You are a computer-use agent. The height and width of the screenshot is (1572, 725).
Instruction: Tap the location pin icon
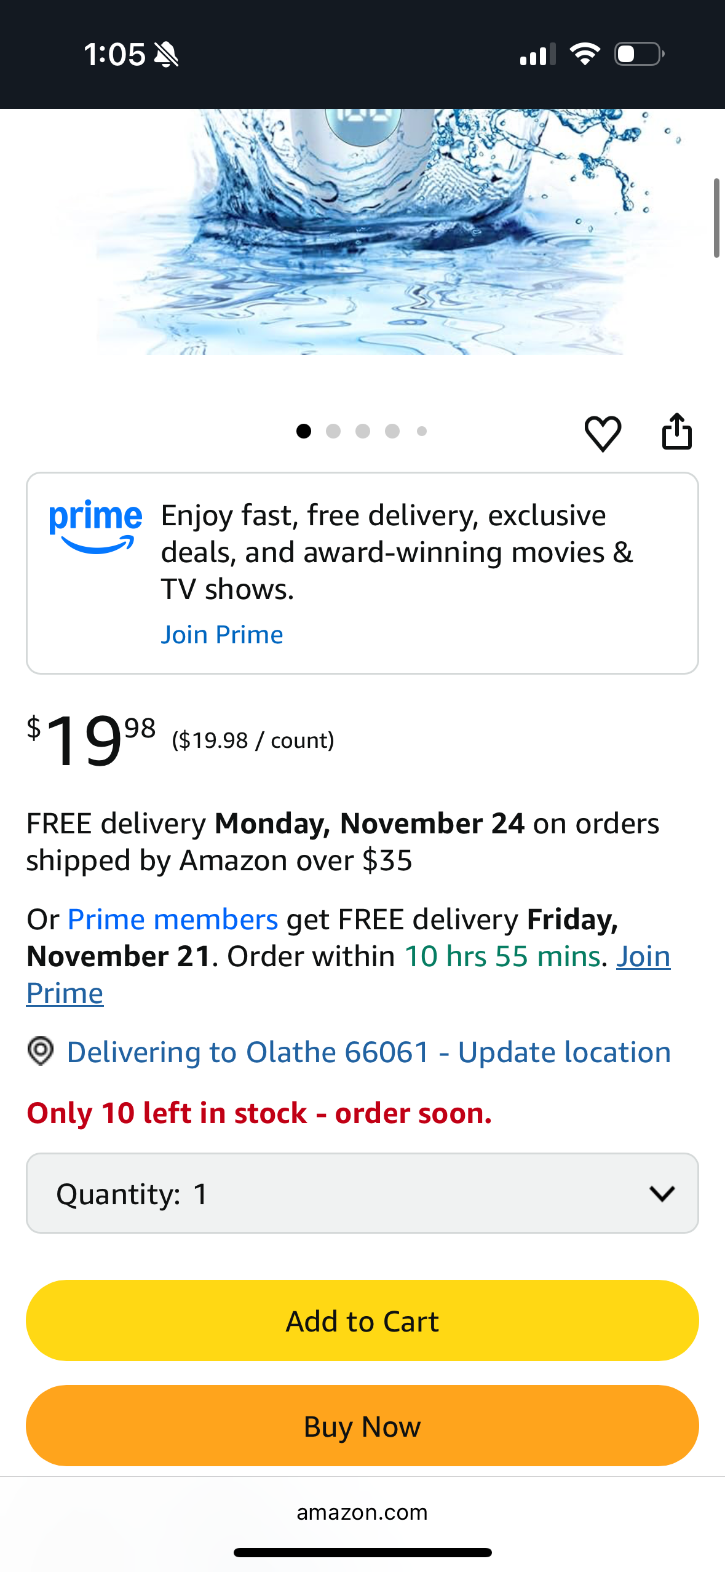click(x=41, y=1051)
